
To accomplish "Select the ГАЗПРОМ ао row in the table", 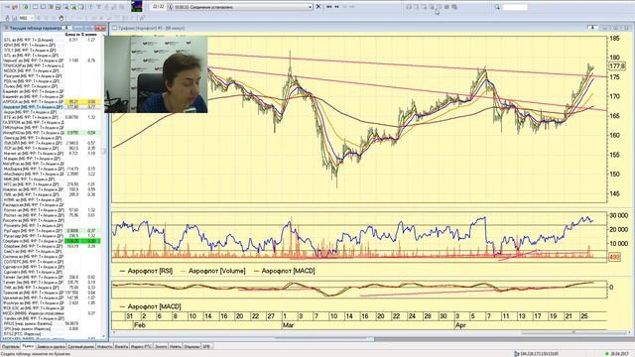I will 53,122.
